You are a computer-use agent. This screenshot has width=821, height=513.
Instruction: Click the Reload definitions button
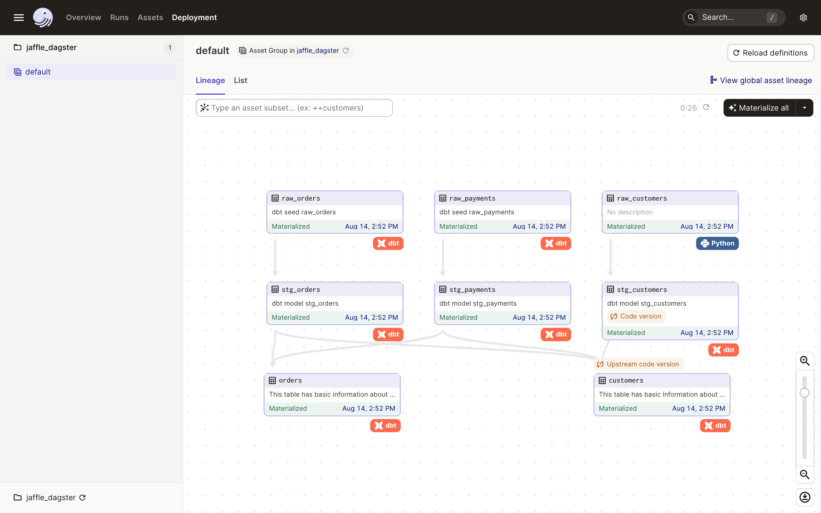[x=770, y=53]
